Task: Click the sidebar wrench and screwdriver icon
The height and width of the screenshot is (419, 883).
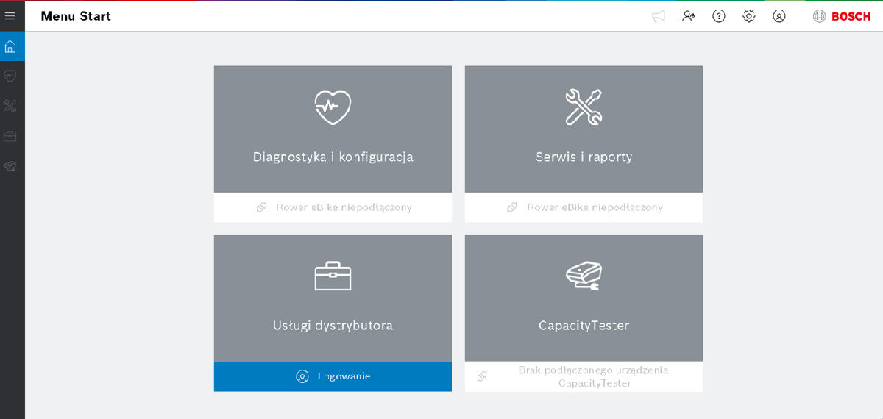Action: point(10,107)
